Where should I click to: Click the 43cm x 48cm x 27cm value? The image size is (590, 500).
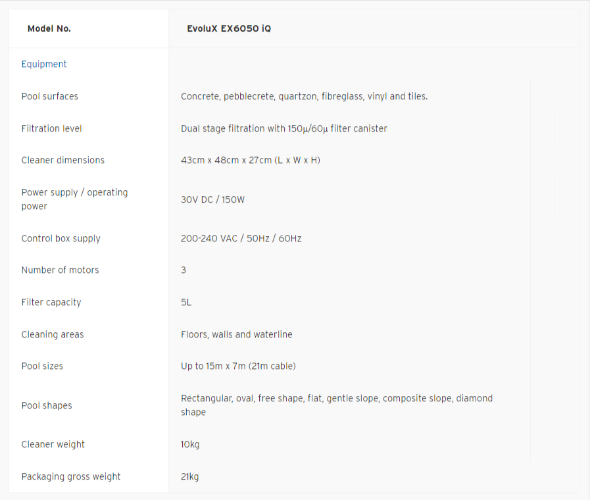click(250, 161)
